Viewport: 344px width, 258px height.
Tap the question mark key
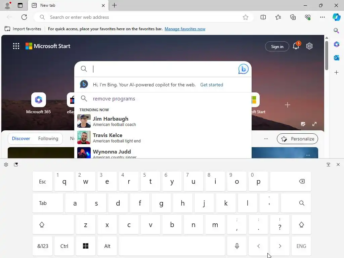(x=280, y=224)
